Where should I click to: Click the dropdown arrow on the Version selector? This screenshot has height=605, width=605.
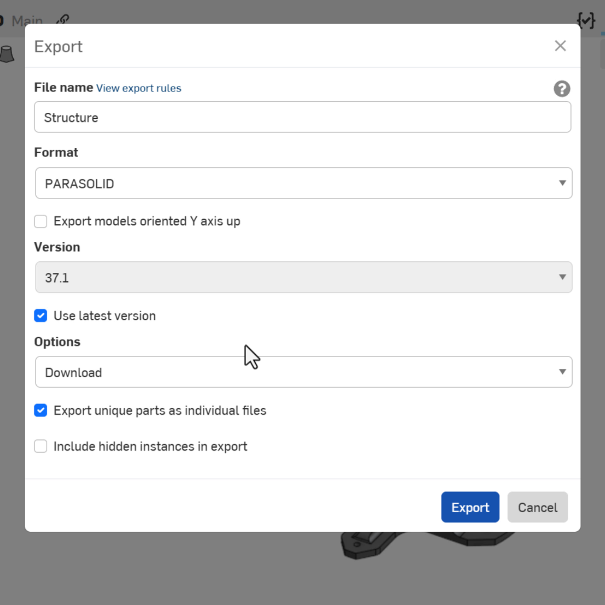coord(562,277)
